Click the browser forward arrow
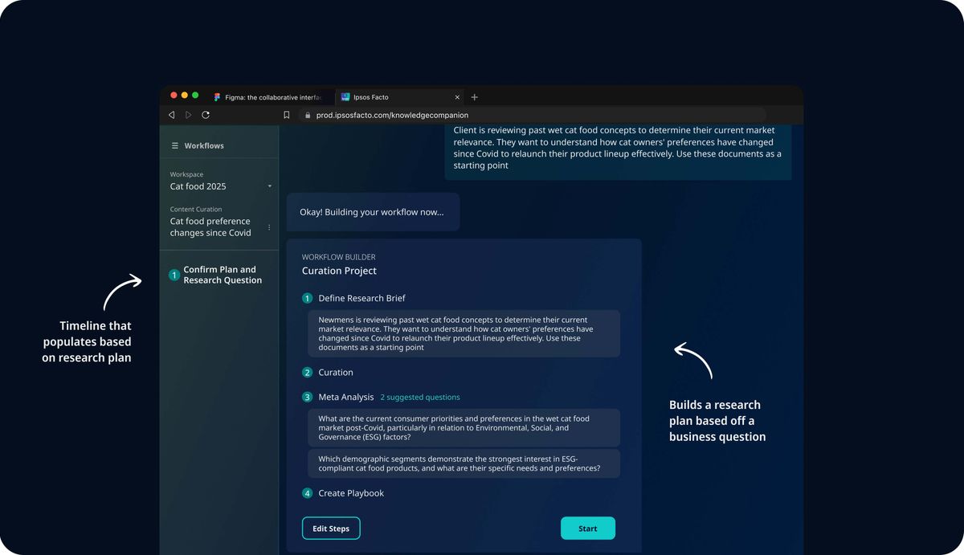Viewport: 964px width, 555px height. pyautogui.click(x=189, y=115)
